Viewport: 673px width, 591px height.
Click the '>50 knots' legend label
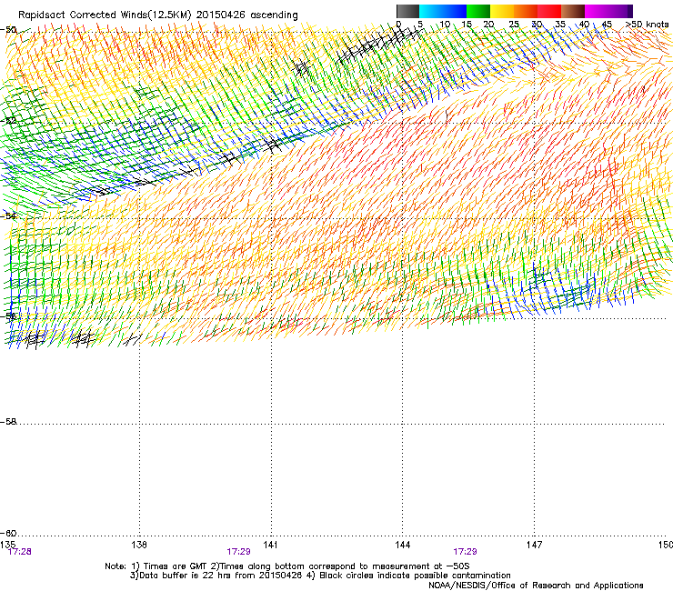click(x=648, y=25)
